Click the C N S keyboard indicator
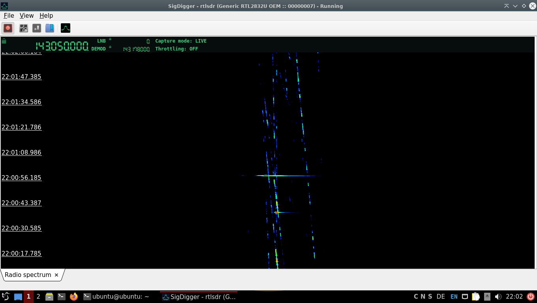The width and height of the screenshot is (537, 303). pyautogui.click(x=422, y=297)
